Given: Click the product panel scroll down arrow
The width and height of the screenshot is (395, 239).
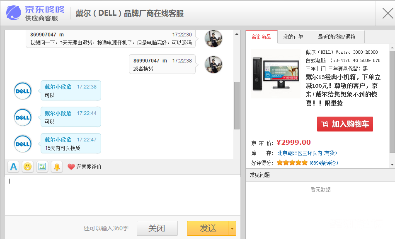Looking at the screenshot, I should point(392,165).
